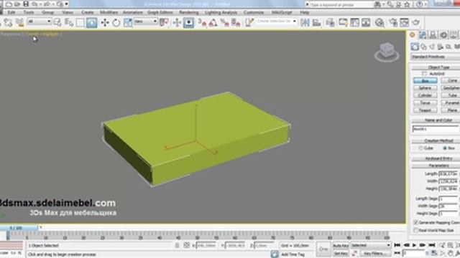The image size is (460, 258).
Task: Toggle the selection lock icon in status bar
Action: click(x=177, y=245)
